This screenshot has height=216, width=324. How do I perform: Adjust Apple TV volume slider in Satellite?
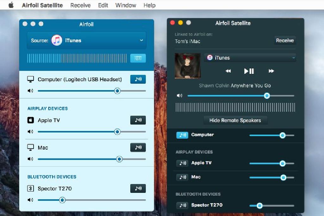(272, 163)
